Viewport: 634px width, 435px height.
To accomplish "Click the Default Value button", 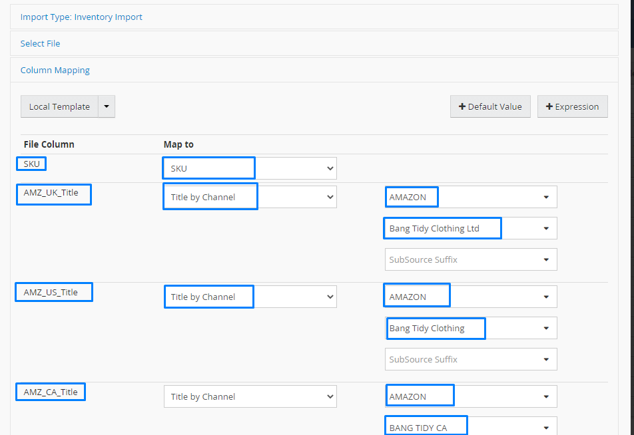I will point(490,106).
